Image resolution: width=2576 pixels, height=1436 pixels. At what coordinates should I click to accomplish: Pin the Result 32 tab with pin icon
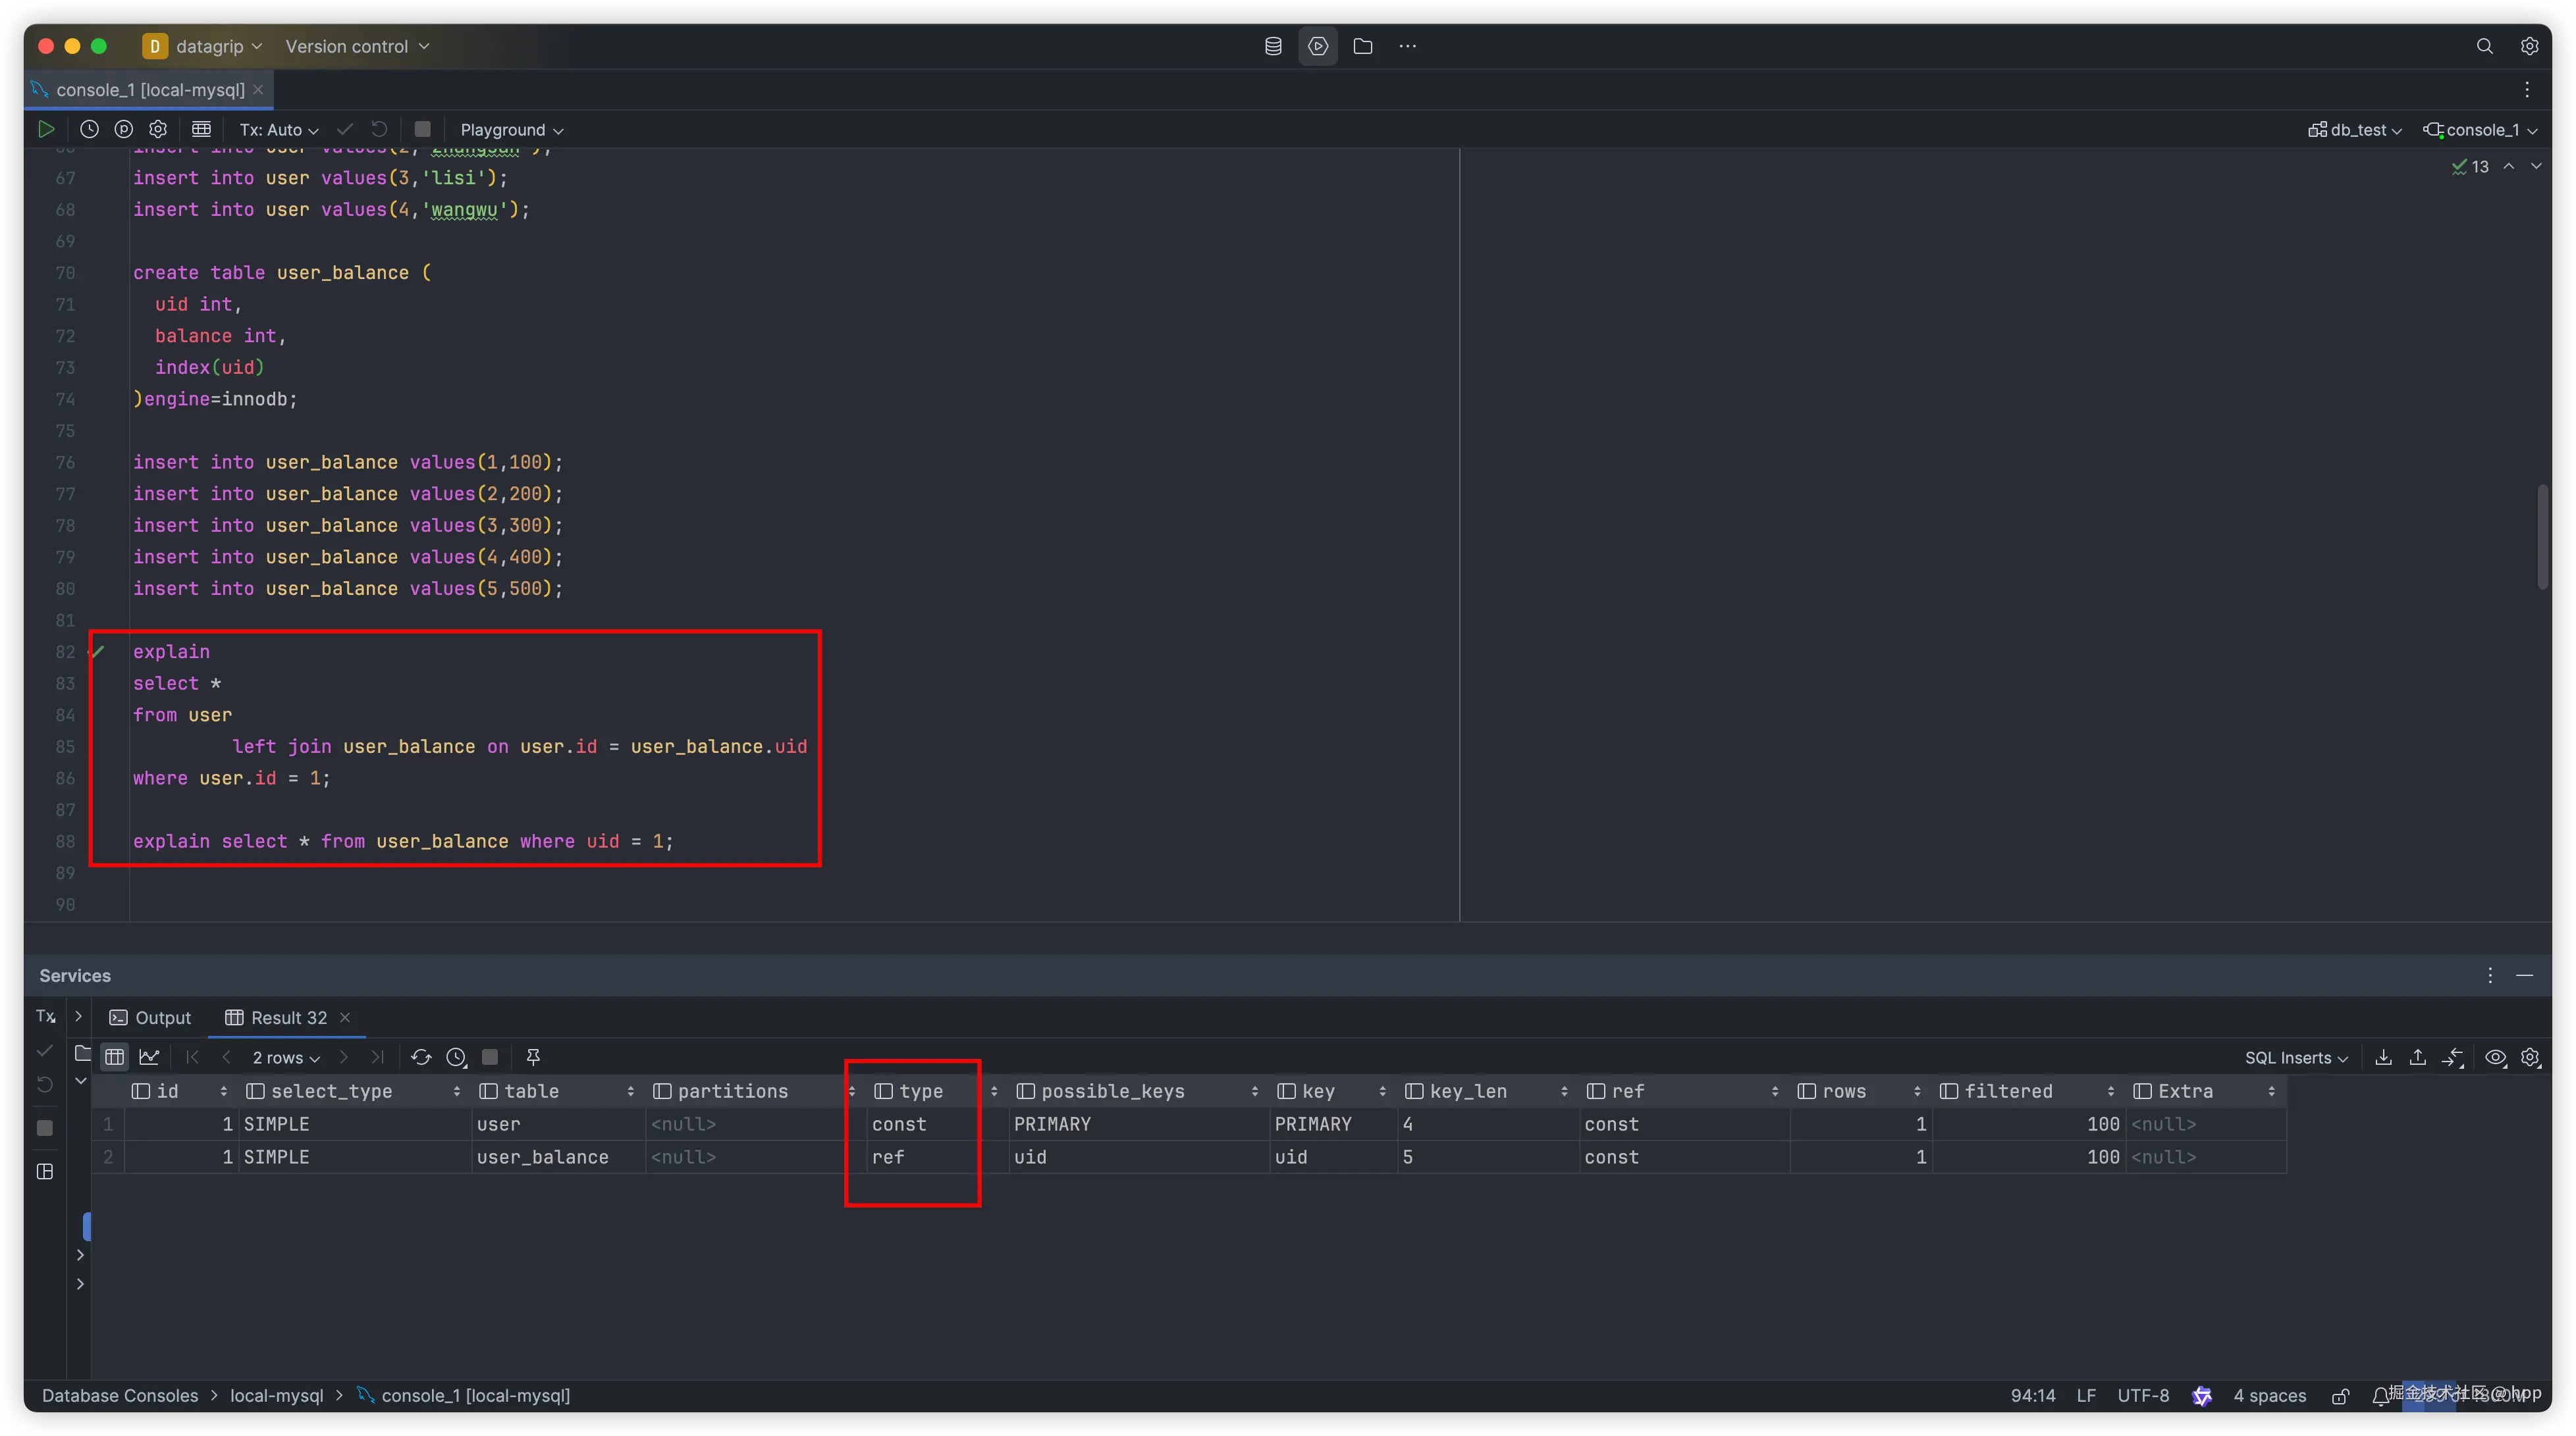[533, 1058]
